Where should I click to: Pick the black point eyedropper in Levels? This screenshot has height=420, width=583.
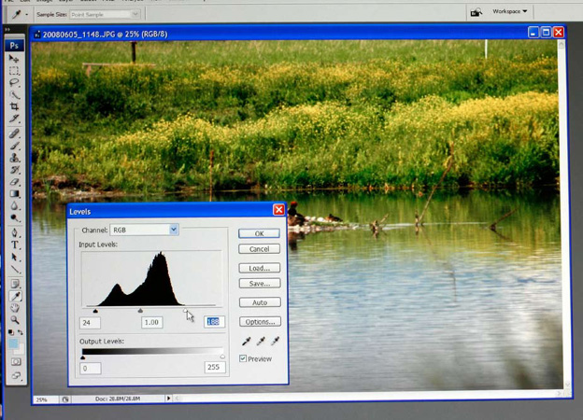246,342
